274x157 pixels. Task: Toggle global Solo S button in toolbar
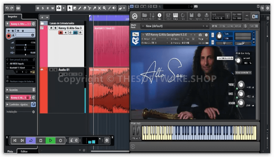[43, 8]
